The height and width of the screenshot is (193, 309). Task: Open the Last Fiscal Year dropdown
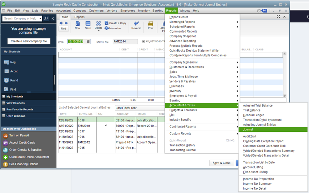(x=139, y=108)
